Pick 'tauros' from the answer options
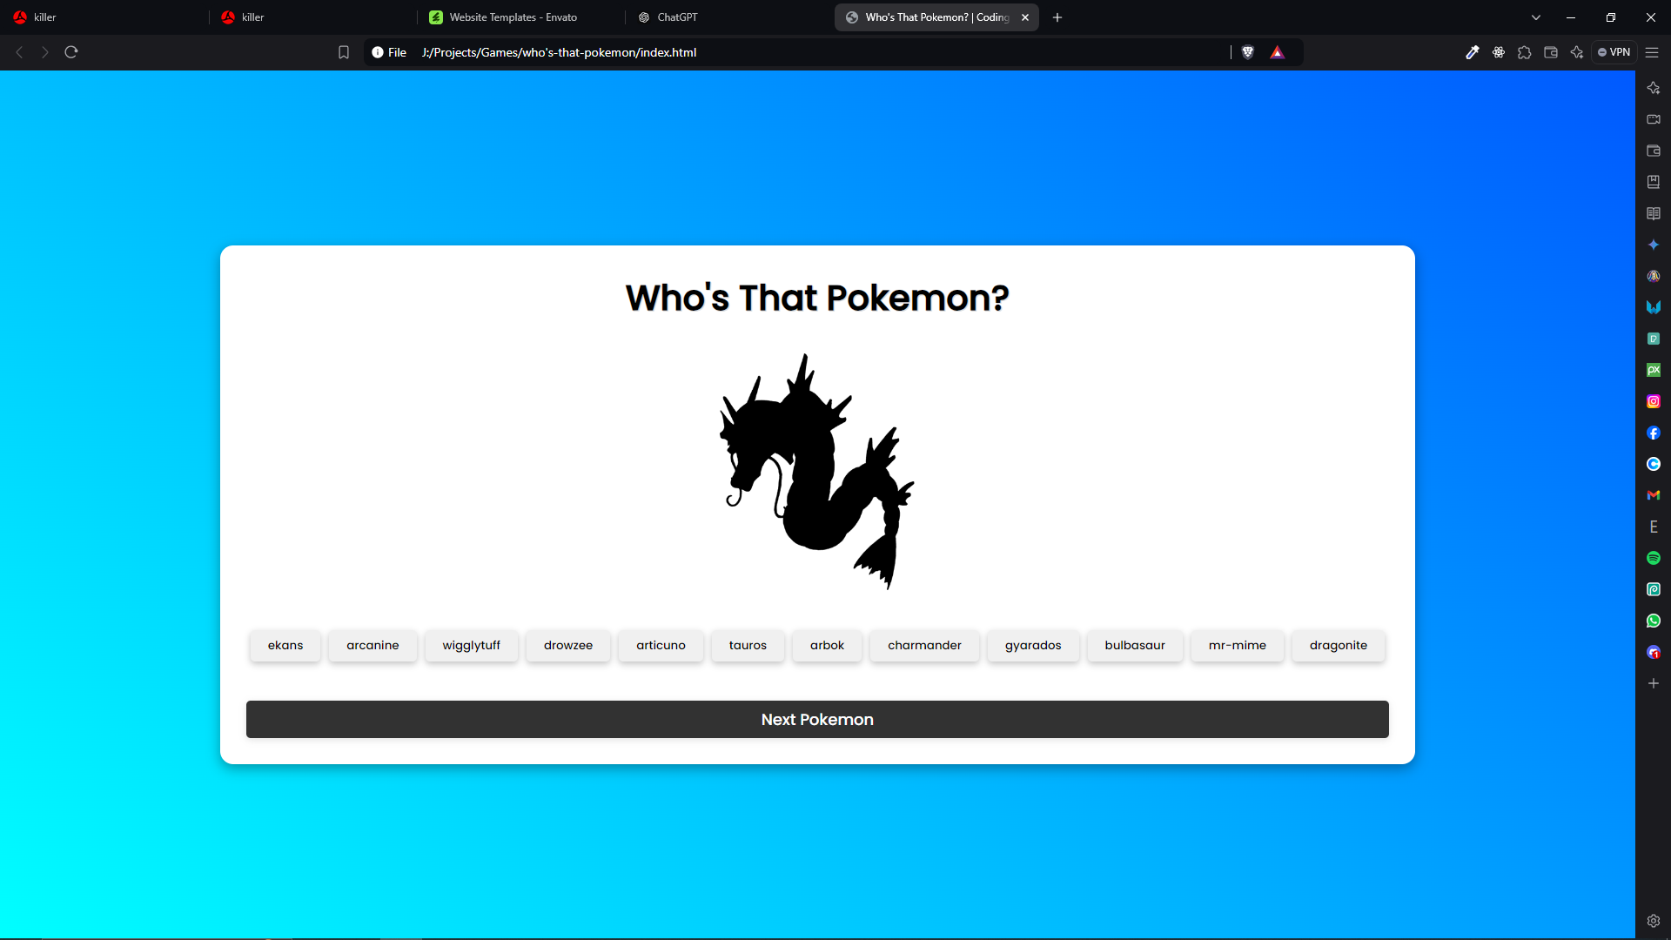This screenshot has width=1671, height=940. point(748,646)
